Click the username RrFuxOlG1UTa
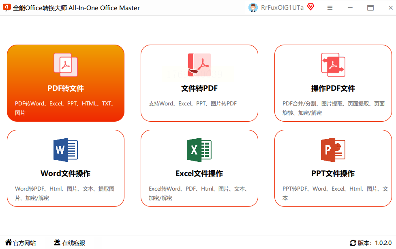 coord(282,8)
